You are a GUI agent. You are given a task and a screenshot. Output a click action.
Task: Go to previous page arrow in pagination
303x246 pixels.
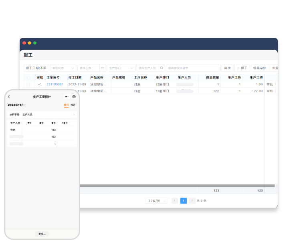[175, 201]
